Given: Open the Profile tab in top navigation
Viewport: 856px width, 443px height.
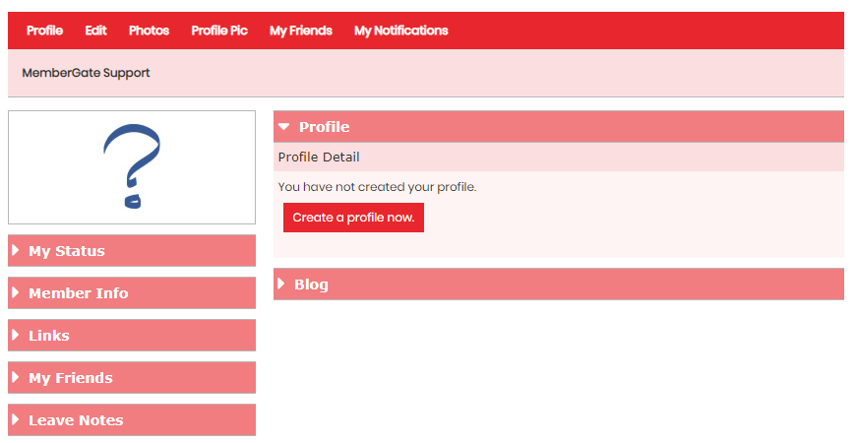Looking at the screenshot, I should tap(44, 31).
